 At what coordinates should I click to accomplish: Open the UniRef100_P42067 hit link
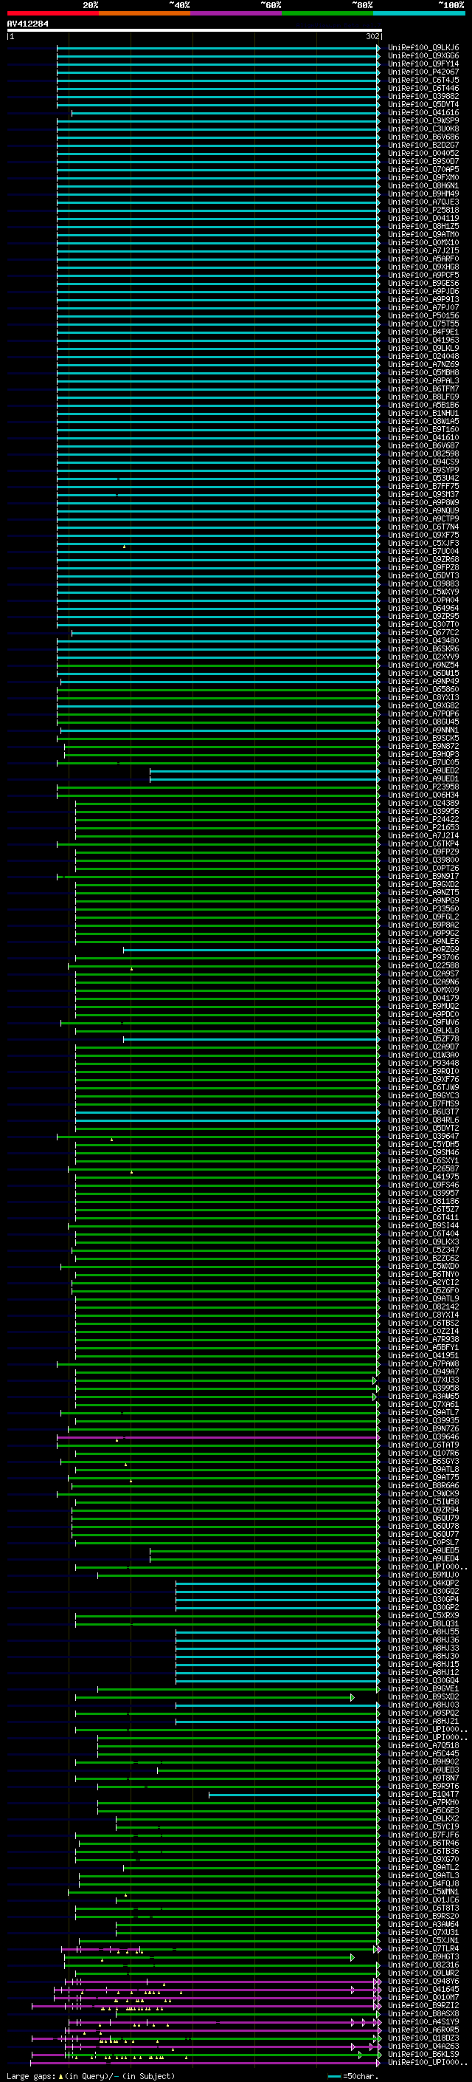tap(423, 72)
